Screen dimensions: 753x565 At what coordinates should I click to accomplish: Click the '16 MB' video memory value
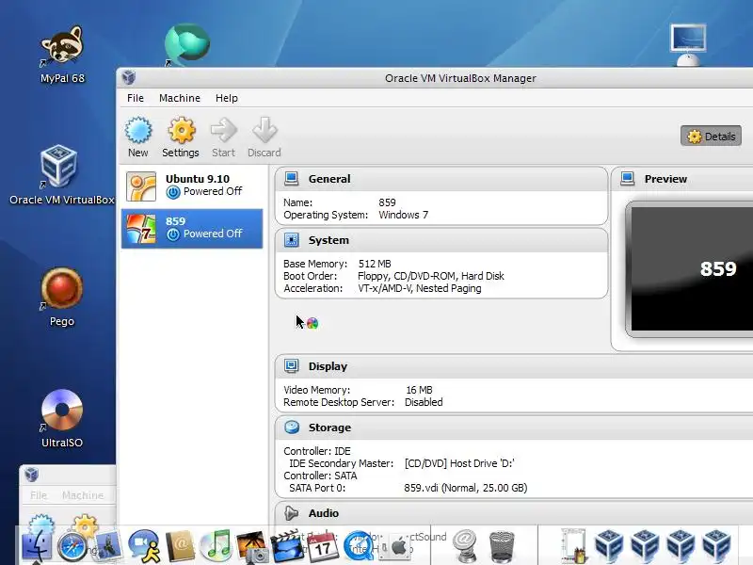coord(419,390)
